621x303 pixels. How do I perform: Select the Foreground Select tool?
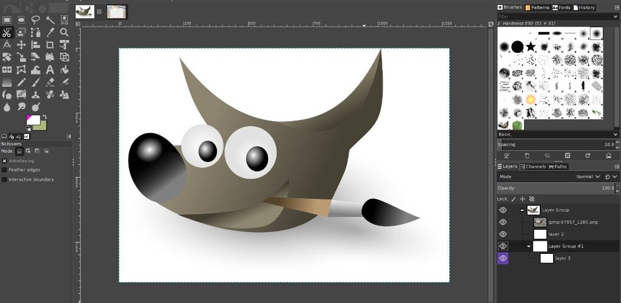tap(21, 33)
